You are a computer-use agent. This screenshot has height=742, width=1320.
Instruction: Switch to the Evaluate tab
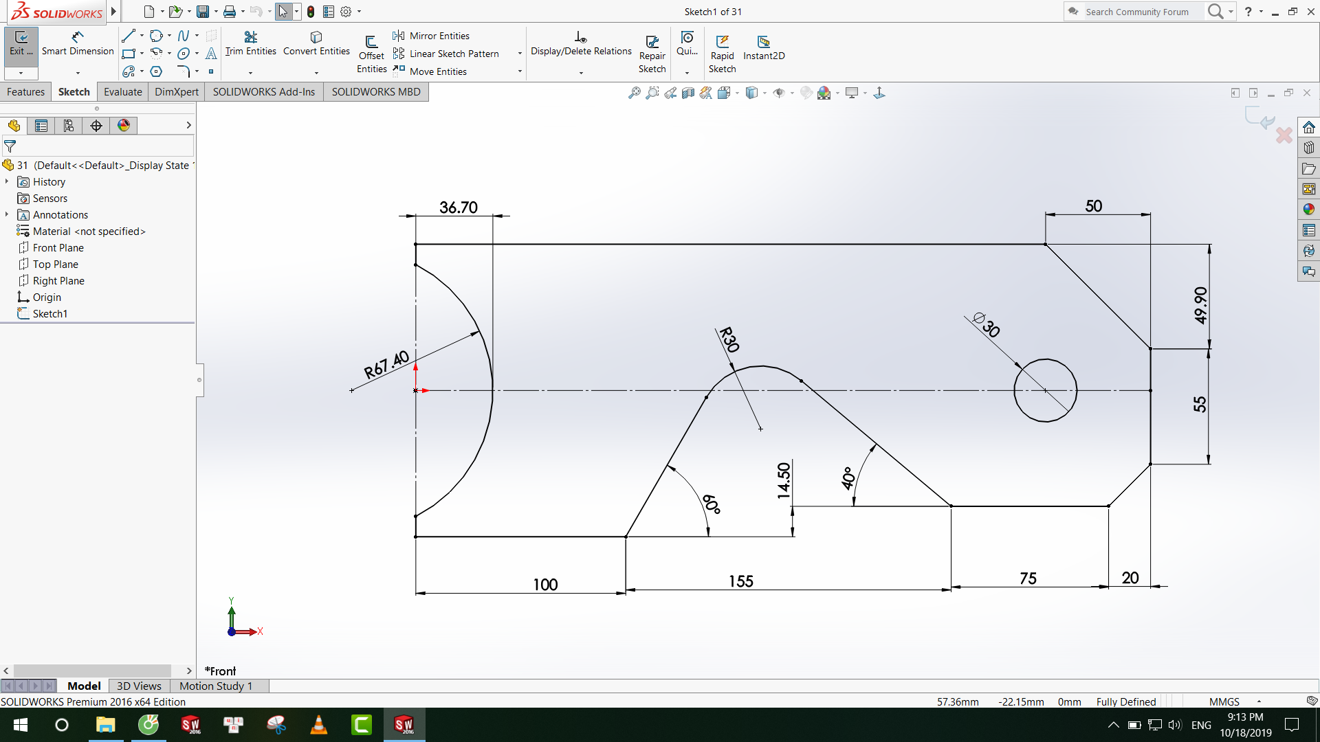[123, 92]
